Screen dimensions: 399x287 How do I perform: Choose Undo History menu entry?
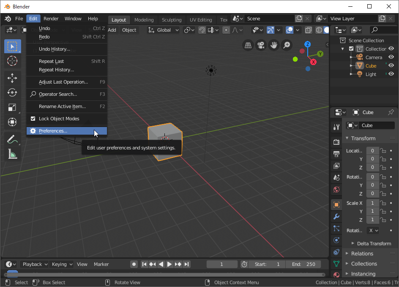tap(67, 49)
